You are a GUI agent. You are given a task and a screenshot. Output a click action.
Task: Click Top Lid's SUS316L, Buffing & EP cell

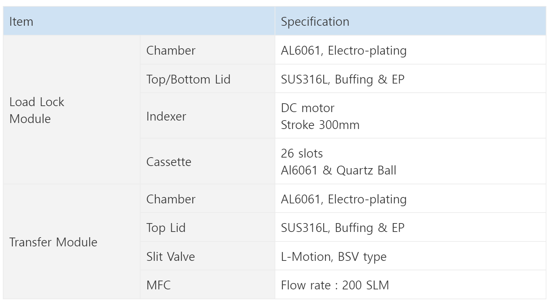[410, 227]
